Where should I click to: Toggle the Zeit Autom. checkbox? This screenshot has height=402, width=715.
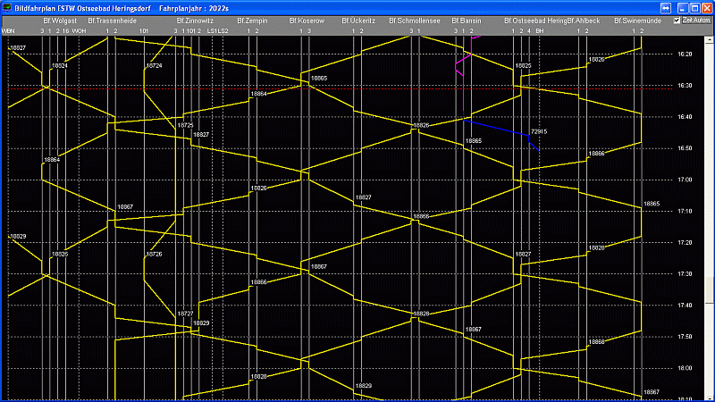point(677,21)
